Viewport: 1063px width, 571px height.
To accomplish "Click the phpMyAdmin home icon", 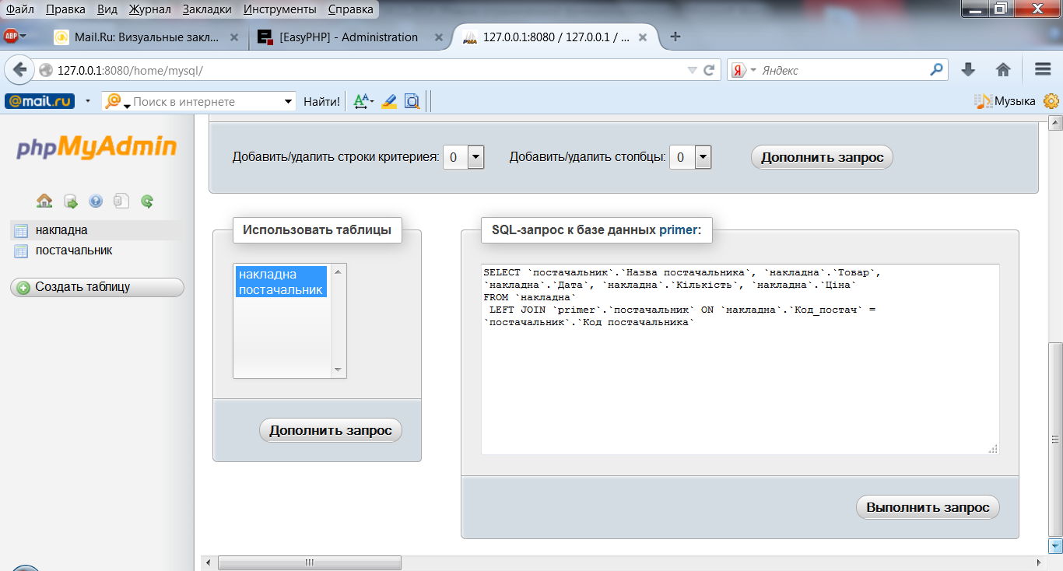I will 44,201.
